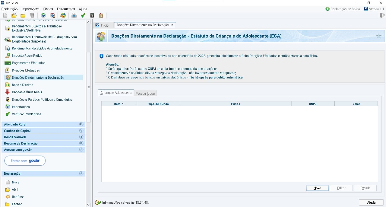
Task: Close the Doações Diretamente na Declaração tab
Action: pyautogui.click(x=172, y=25)
